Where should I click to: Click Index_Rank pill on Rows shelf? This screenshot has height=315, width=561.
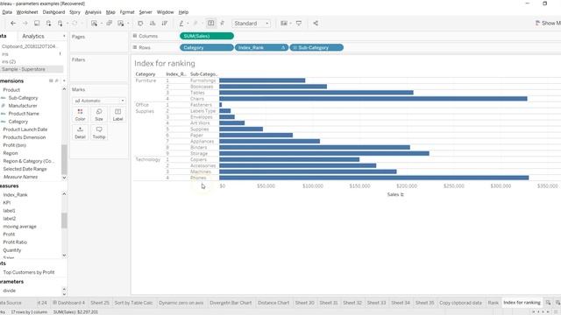point(261,47)
